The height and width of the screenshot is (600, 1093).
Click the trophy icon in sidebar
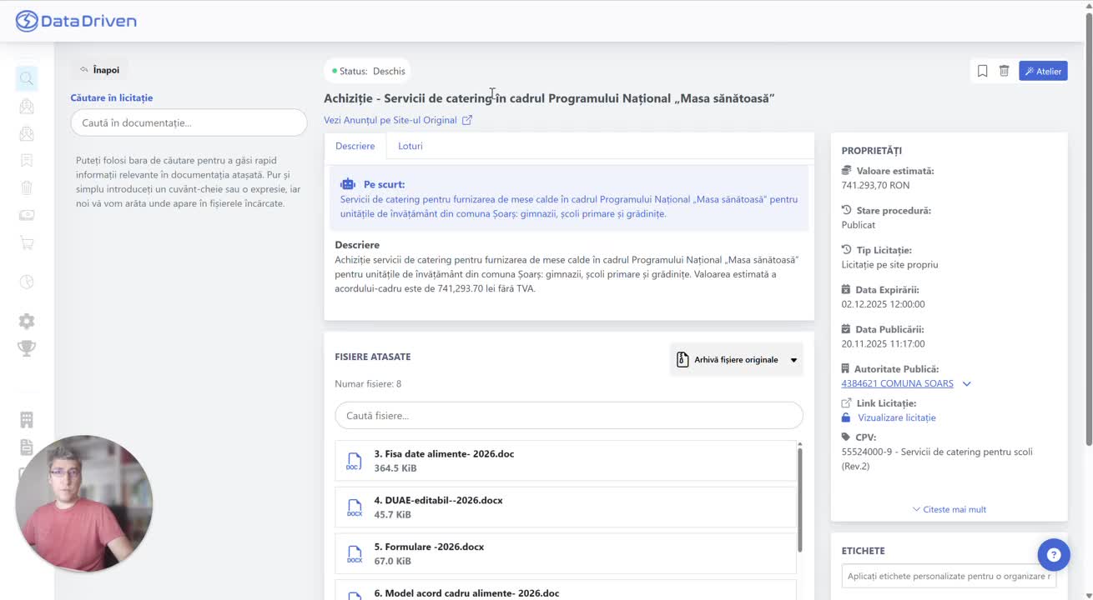coord(27,348)
